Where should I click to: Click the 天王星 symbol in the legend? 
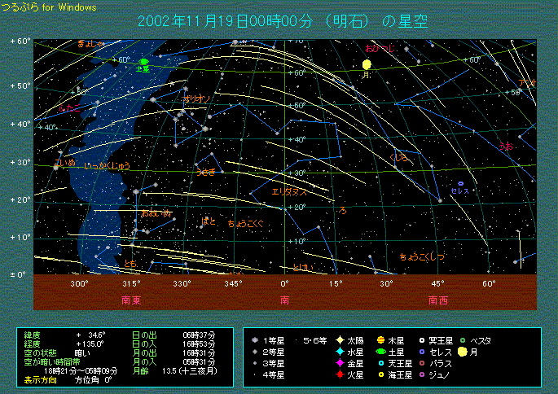(380, 363)
